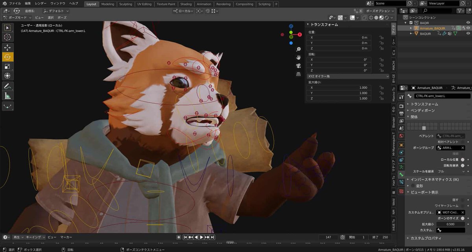Click the red X axis on navigation gizmo

[300, 35]
